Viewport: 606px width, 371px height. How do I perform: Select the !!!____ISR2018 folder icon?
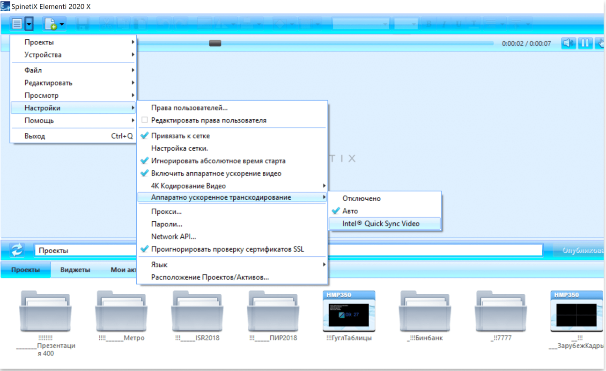(197, 311)
